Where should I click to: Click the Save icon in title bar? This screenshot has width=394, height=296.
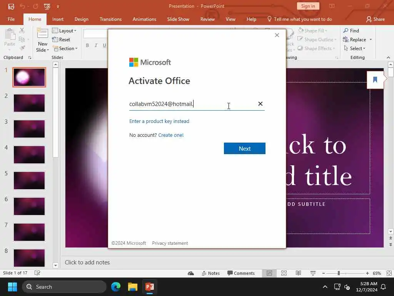[11, 6]
